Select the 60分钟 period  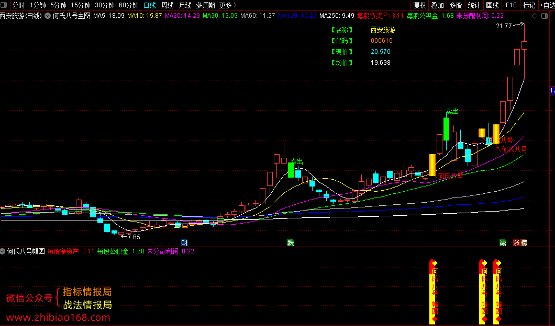pos(128,5)
